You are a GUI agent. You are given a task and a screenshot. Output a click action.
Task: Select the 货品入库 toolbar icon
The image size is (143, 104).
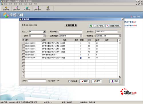[17, 8]
